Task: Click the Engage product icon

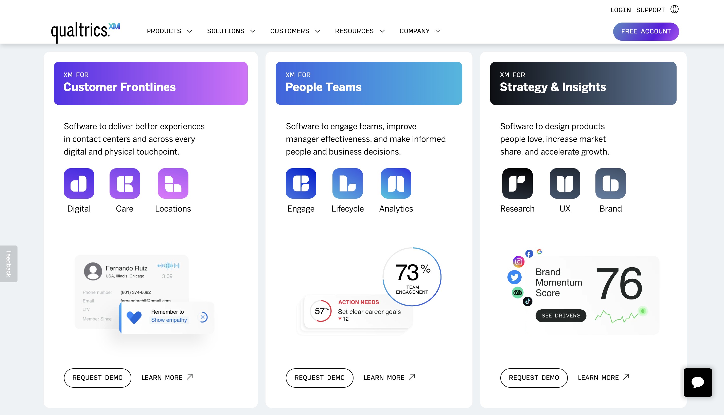Action: coord(301,183)
